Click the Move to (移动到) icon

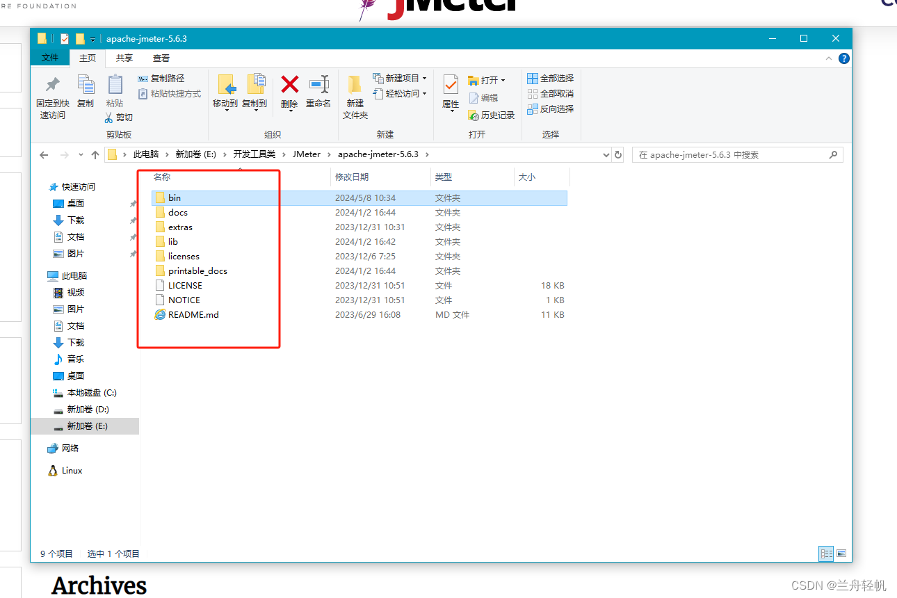pyautogui.click(x=226, y=85)
